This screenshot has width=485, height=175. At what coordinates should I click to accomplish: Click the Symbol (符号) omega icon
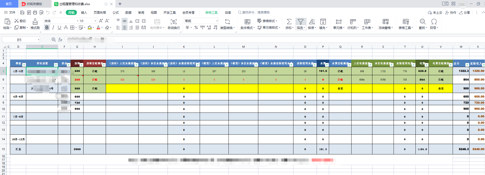coord(434,22)
